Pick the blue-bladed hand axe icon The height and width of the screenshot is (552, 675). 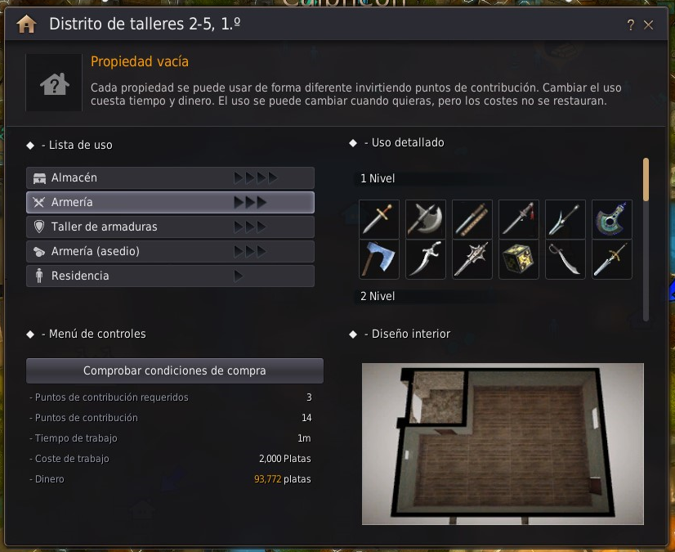pyautogui.click(x=379, y=259)
